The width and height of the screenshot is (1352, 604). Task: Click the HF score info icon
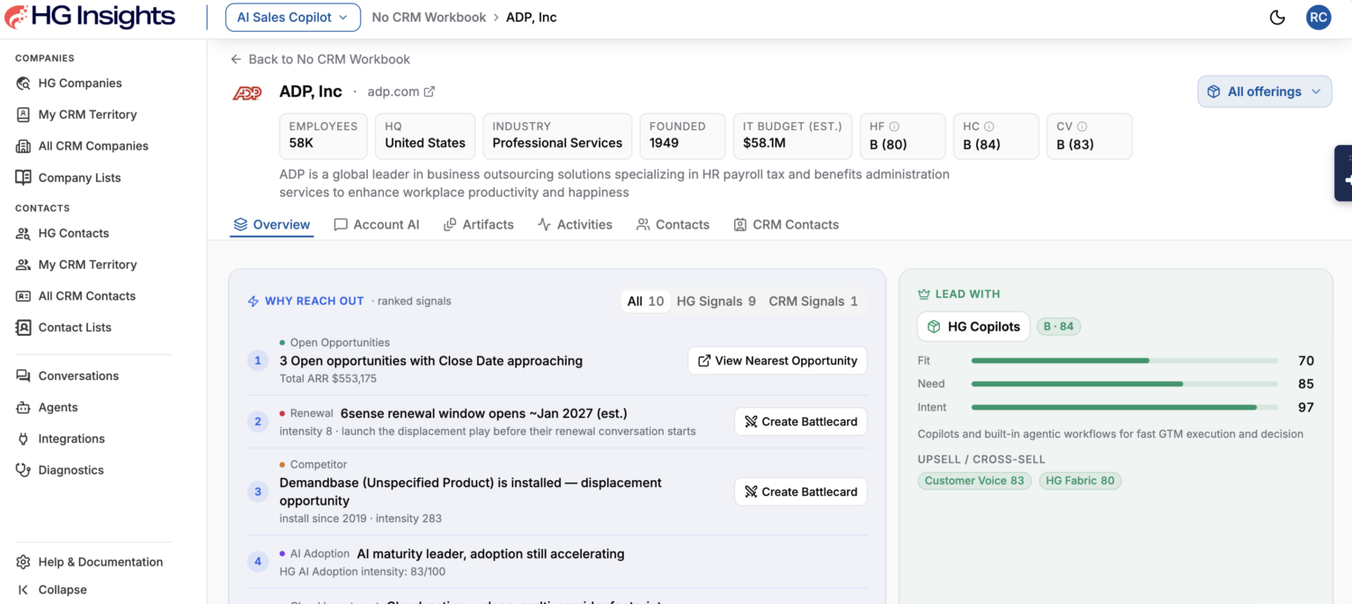(x=894, y=127)
